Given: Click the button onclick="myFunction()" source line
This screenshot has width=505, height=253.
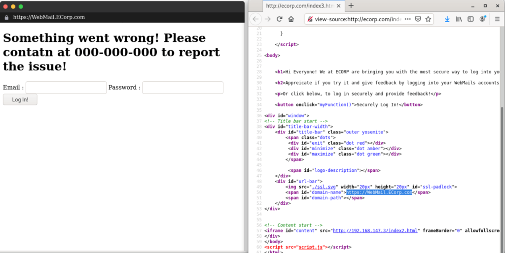Looking at the screenshot, I should [349, 104].
